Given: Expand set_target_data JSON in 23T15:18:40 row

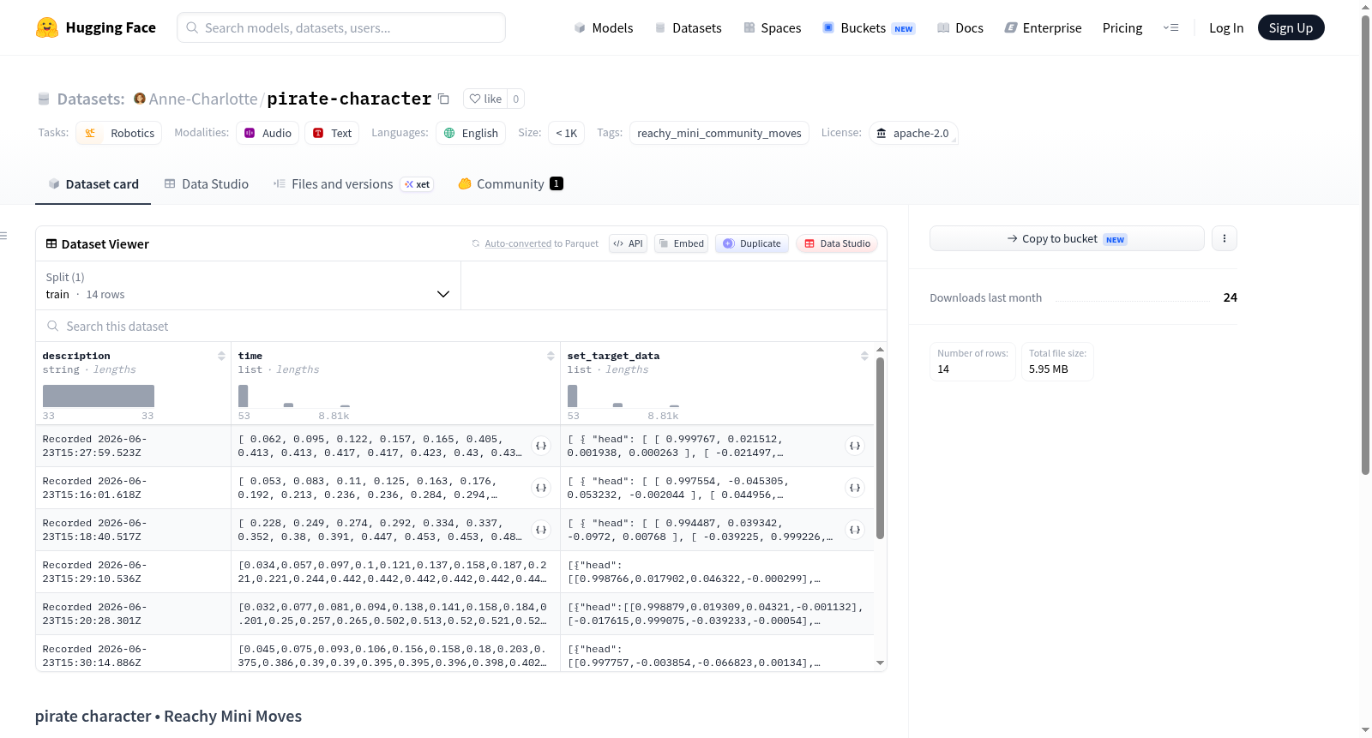Looking at the screenshot, I should click(x=855, y=530).
